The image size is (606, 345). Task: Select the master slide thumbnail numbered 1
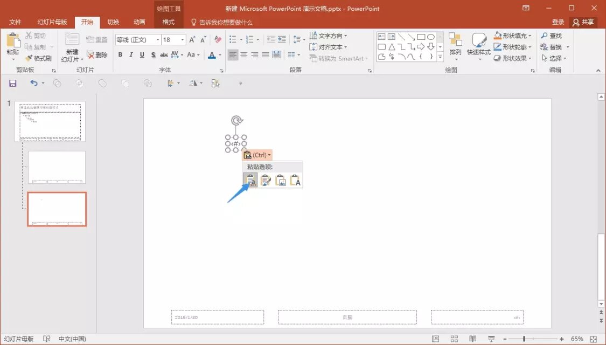(50, 121)
